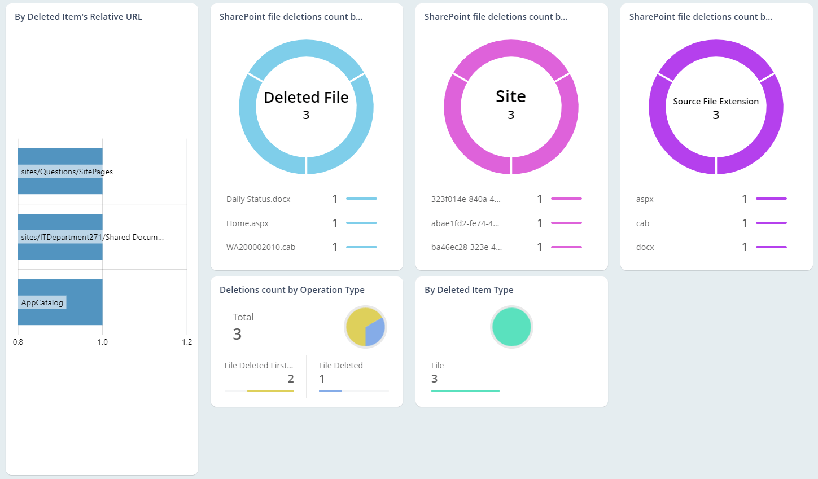The height and width of the screenshot is (479, 818).
Task: Click the green circle in Deleted Item Type
Action: 511,327
